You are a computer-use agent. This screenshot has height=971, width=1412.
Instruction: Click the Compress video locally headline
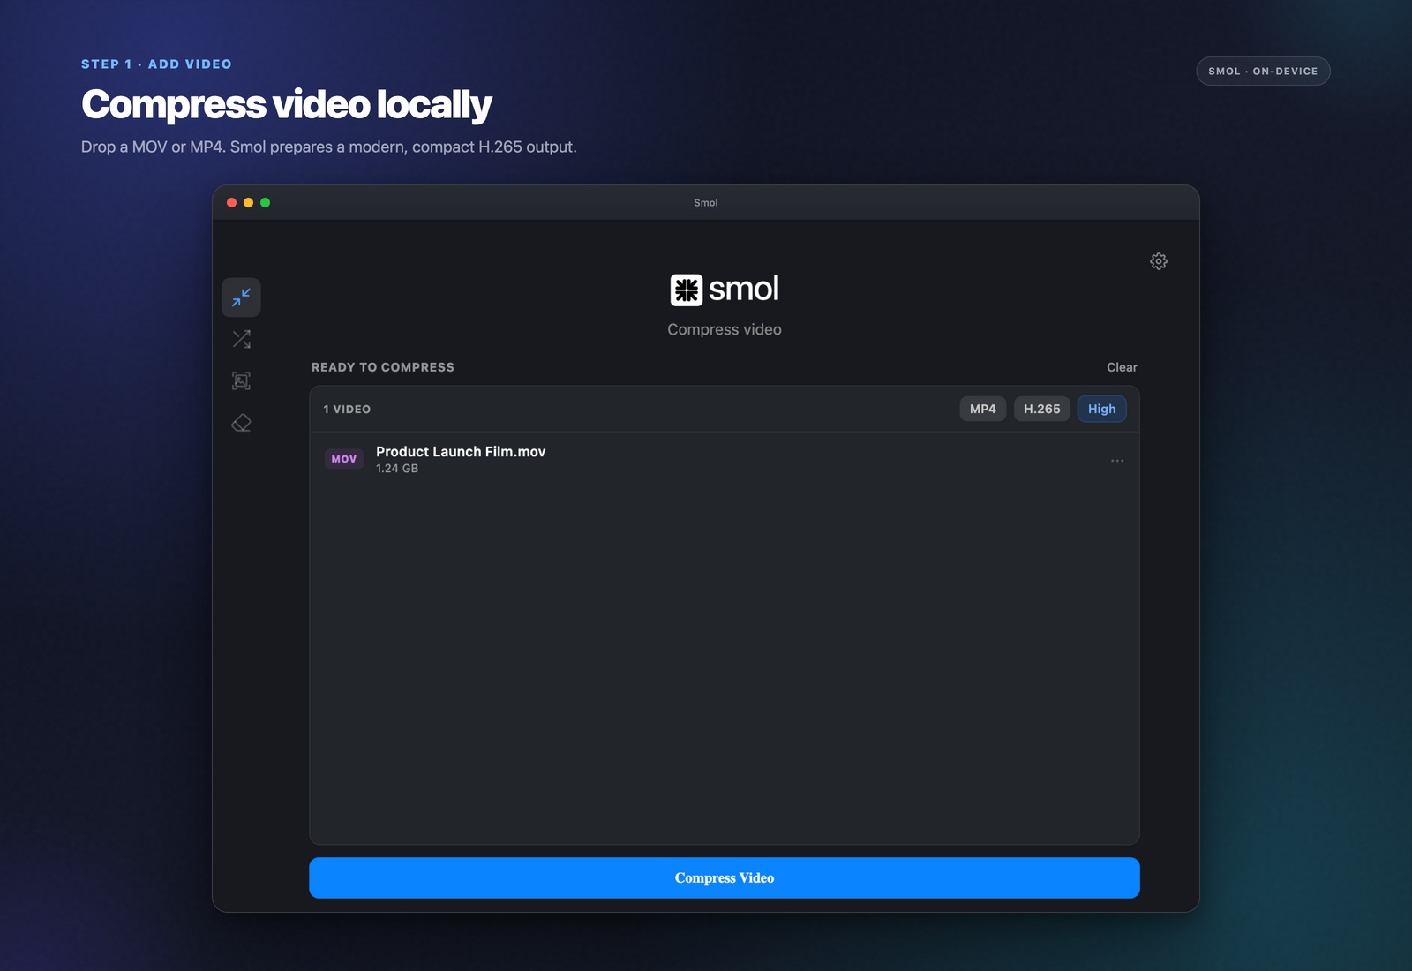(287, 104)
